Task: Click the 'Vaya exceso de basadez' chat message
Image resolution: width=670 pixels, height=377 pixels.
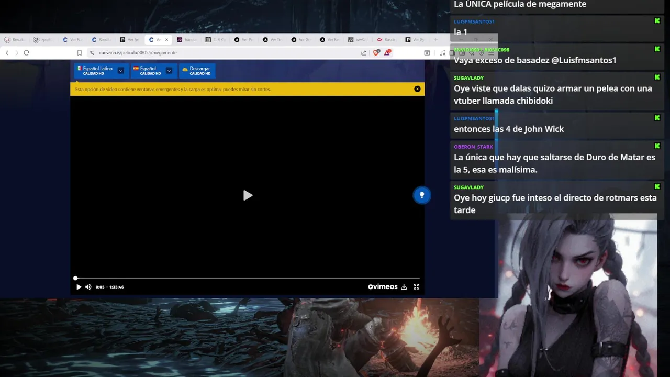Action: 535,60
